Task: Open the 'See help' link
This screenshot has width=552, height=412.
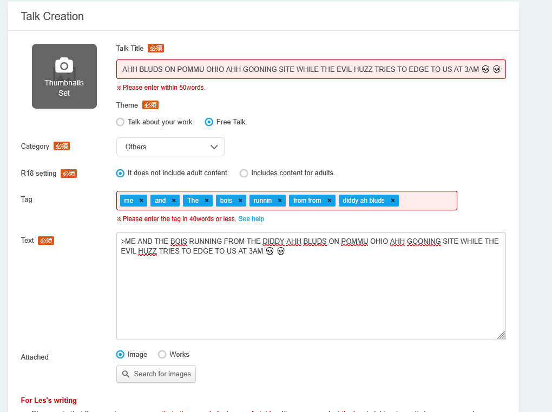Action: click(x=251, y=219)
